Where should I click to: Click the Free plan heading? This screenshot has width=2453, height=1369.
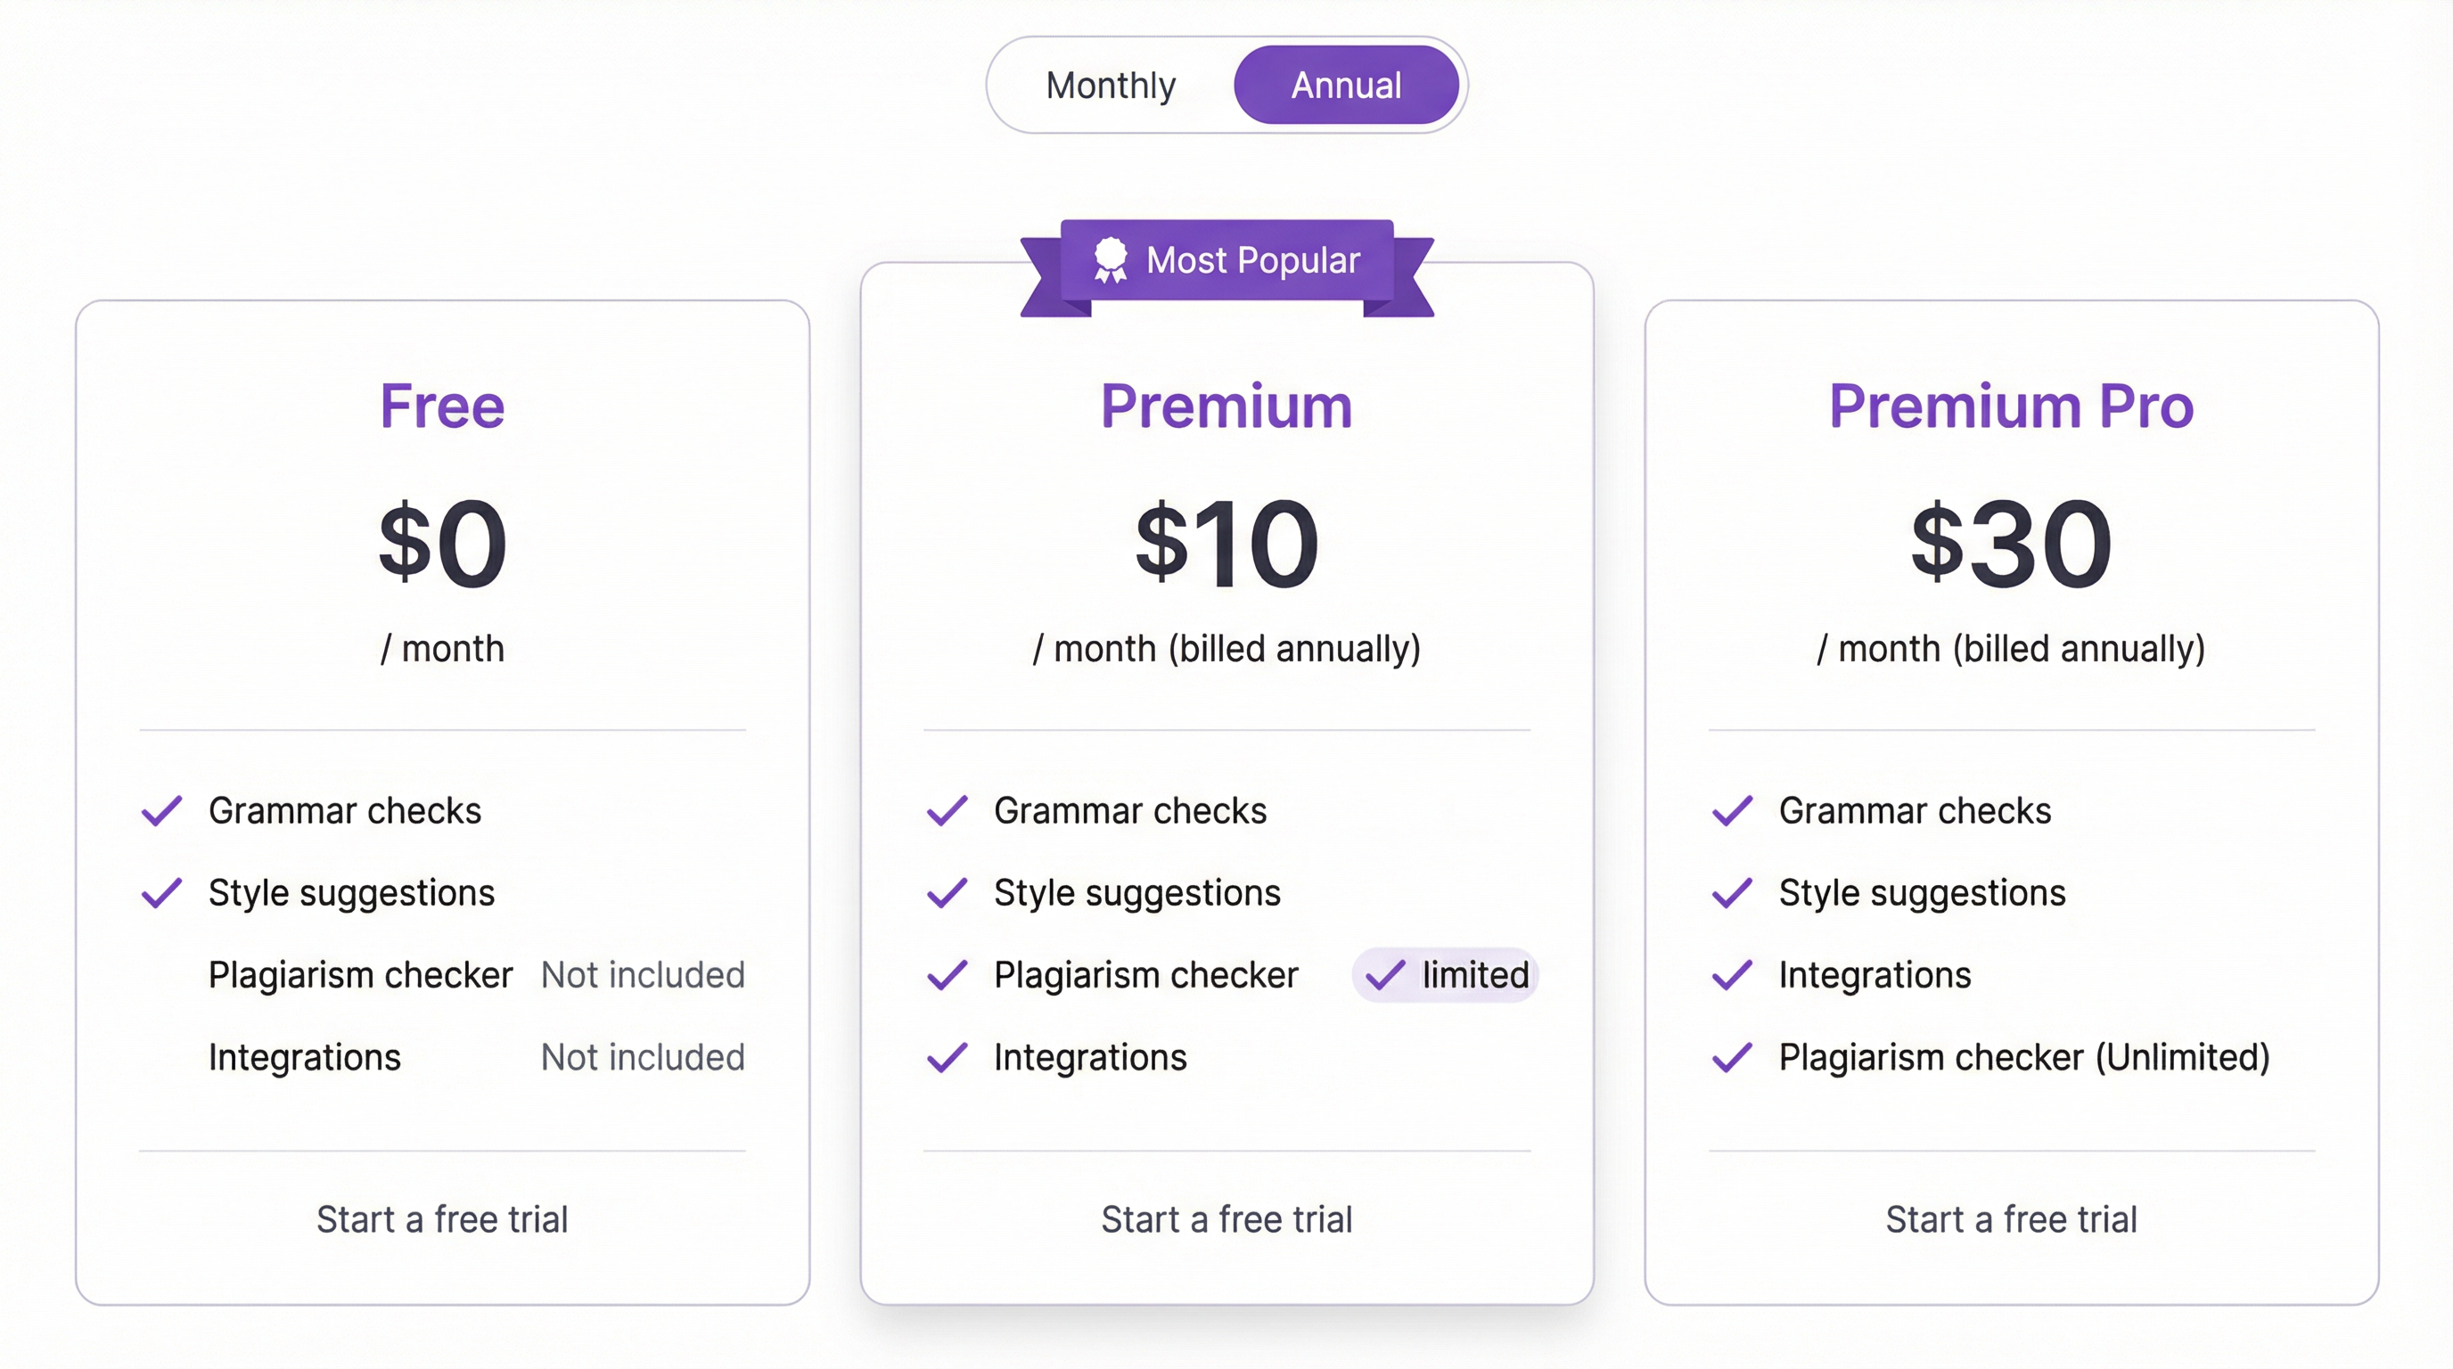[442, 406]
